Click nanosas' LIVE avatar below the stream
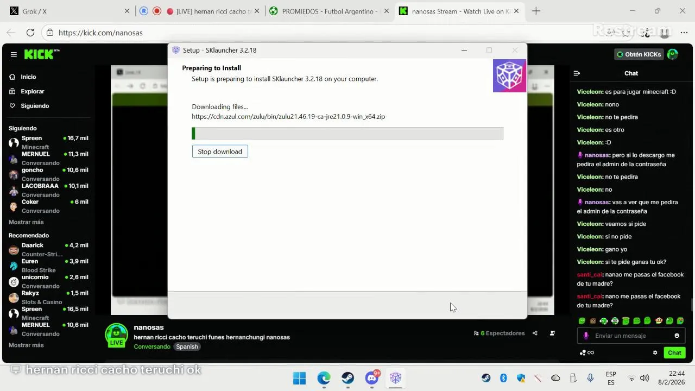Image resolution: width=695 pixels, height=391 pixels. 116,335
